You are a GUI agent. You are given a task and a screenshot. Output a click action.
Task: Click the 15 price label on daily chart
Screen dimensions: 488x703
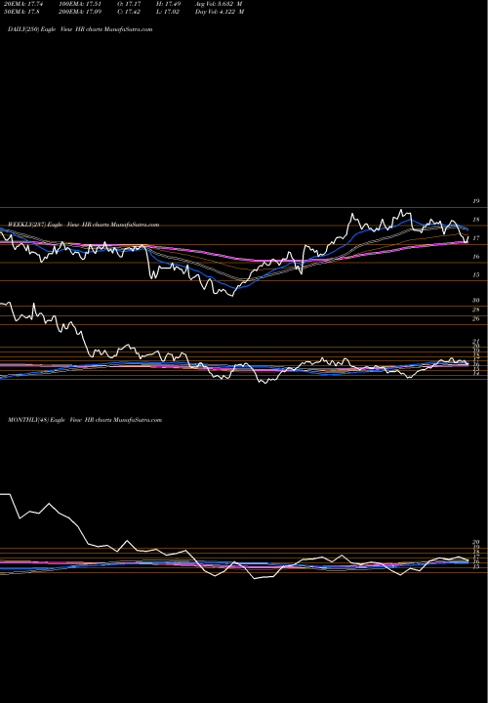pyautogui.click(x=476, y=274)
